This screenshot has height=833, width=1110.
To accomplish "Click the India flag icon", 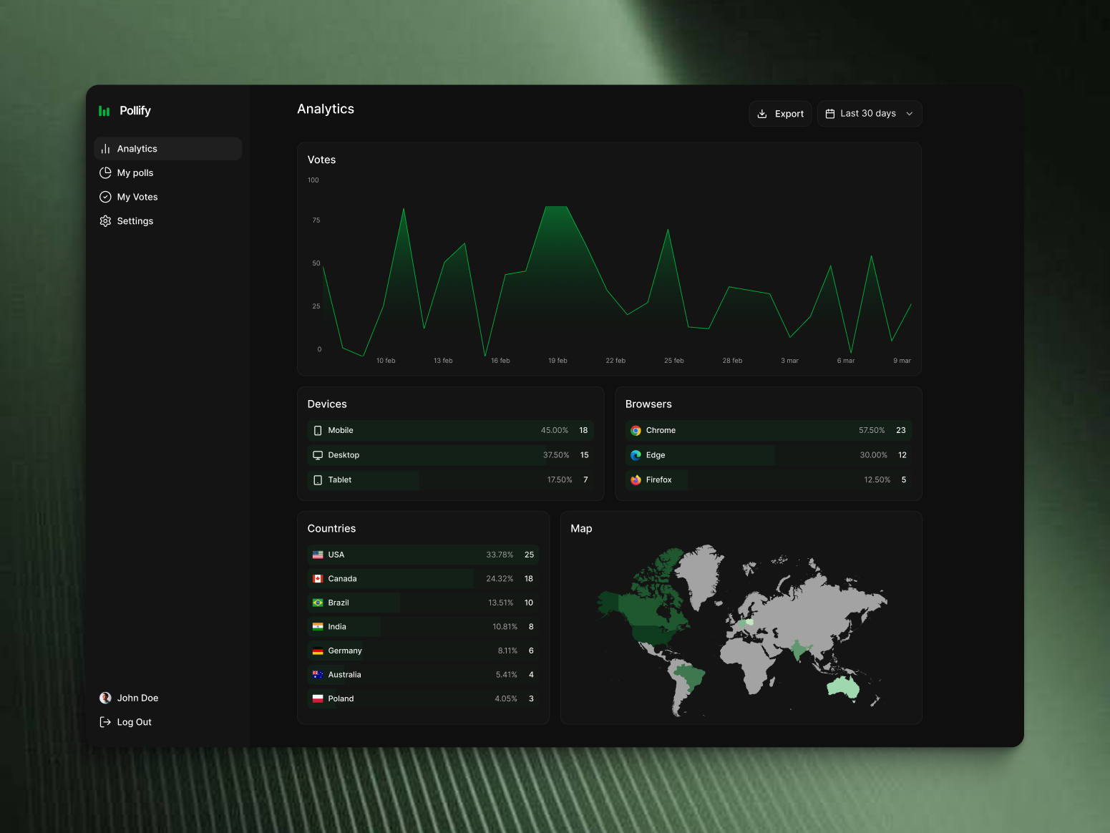I will pos(318,627).
